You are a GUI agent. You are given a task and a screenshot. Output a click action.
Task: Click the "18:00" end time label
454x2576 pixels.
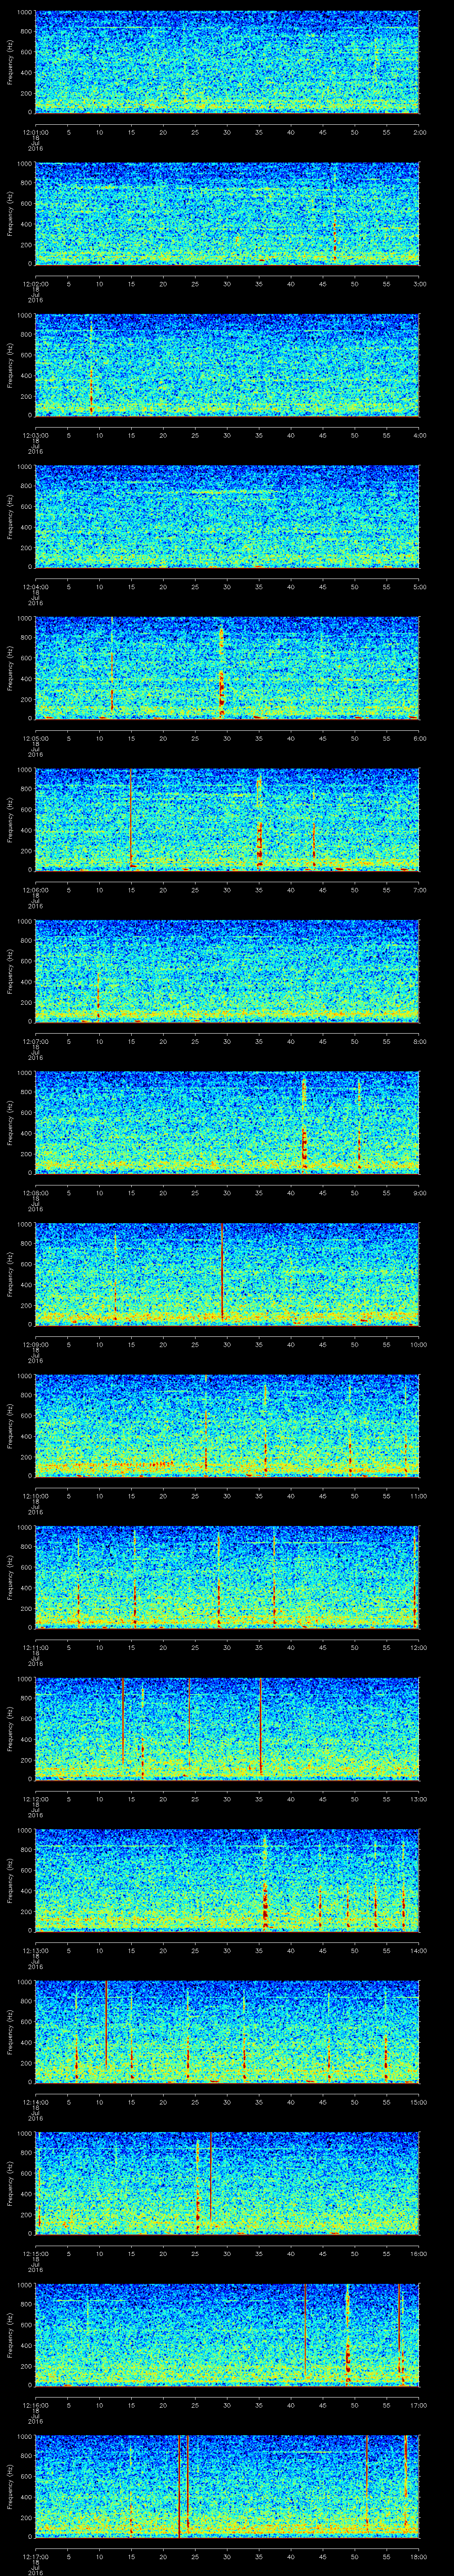click(418, 2556)
